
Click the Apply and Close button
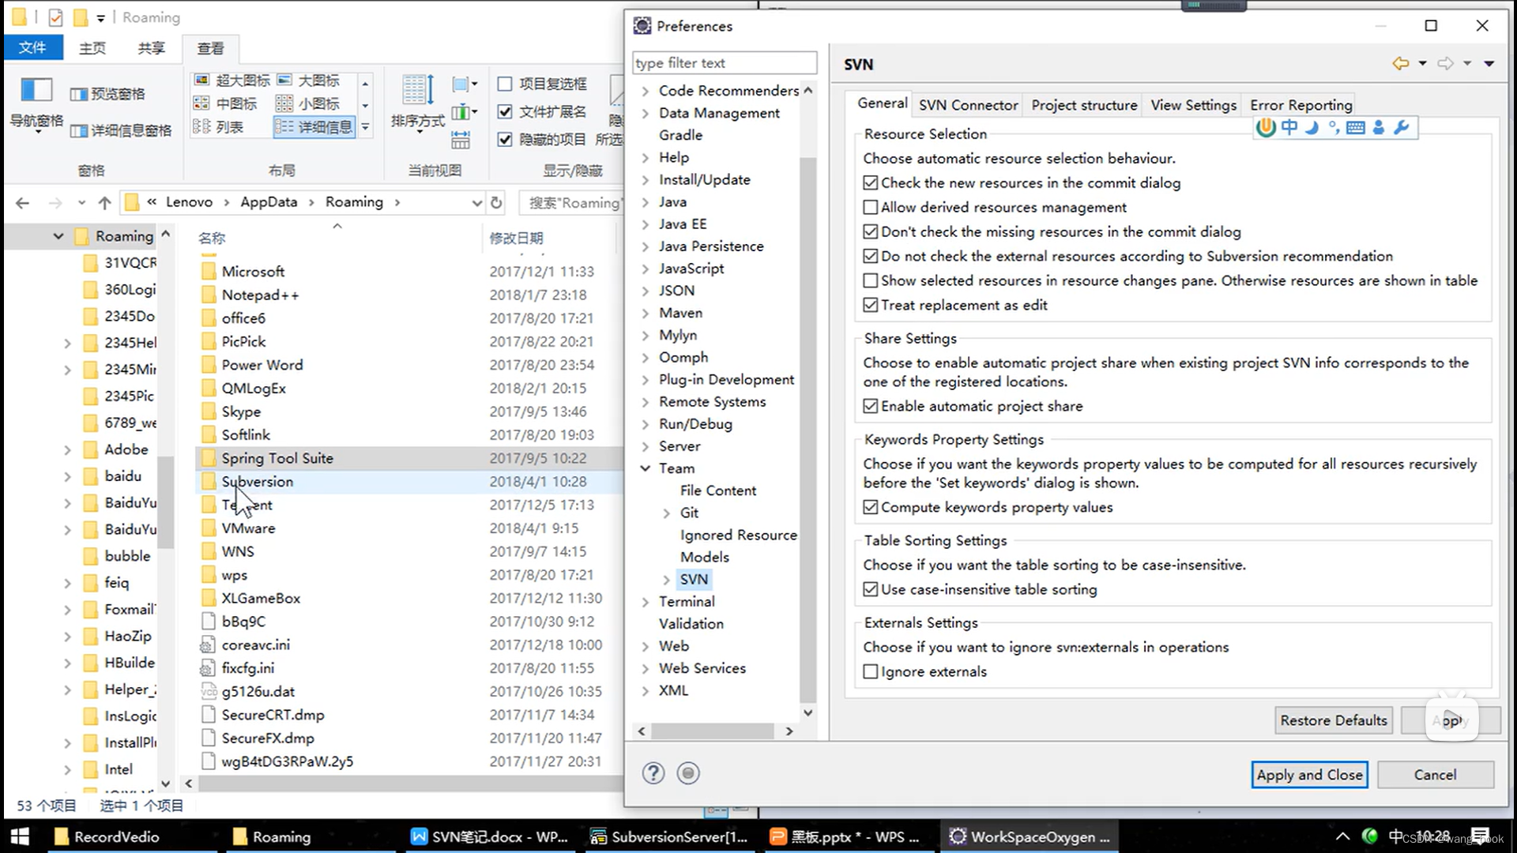point(1309,775)
